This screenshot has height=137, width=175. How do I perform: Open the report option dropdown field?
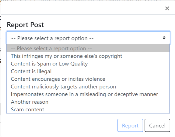coord(88,38)
